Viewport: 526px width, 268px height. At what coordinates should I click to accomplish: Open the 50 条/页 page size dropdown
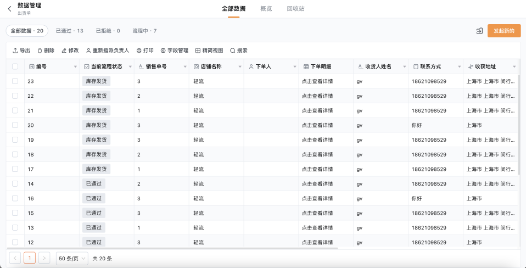[x=72, y=258]
